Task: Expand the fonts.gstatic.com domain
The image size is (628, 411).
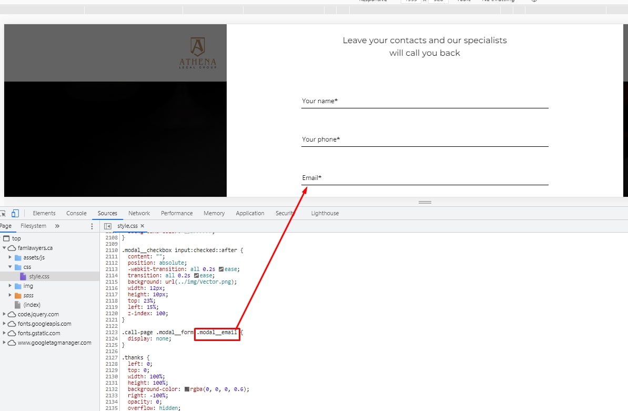Action: [x=4, y=333]
